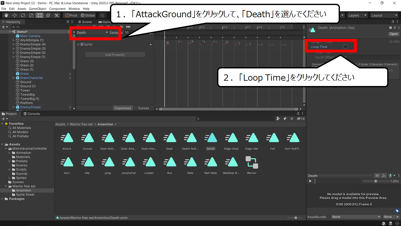Switch to Curves view

pos(143,108)
